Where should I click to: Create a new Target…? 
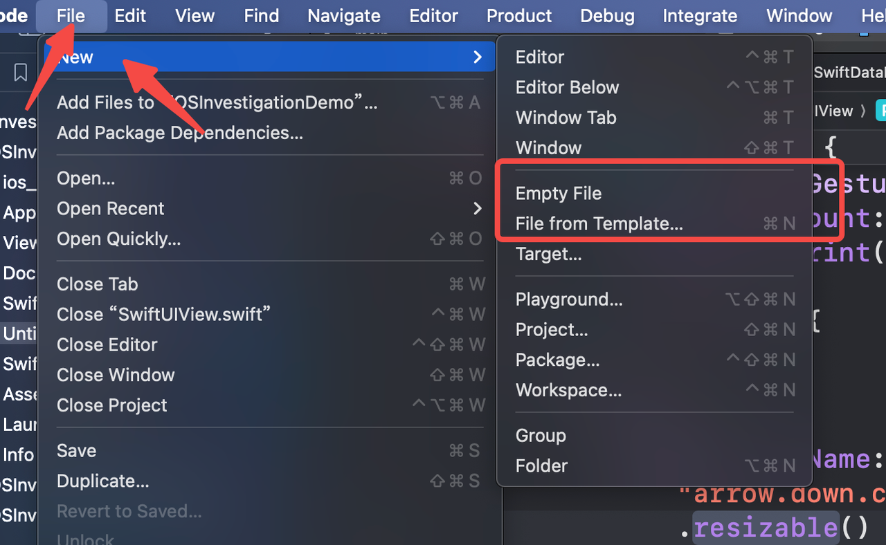tap(548, 255)
